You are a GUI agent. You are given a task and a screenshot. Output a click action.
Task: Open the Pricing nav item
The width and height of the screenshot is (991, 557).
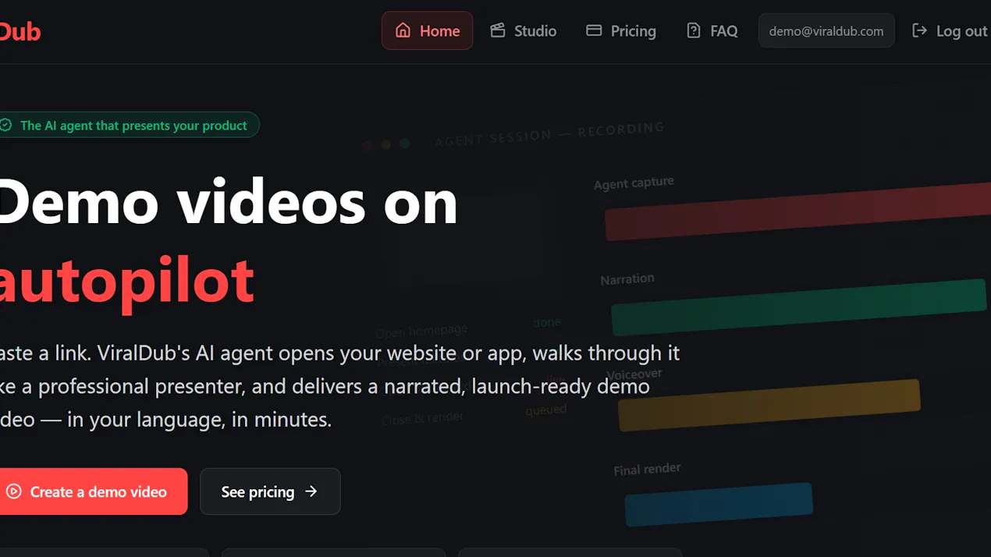click(x=621, y=30)
